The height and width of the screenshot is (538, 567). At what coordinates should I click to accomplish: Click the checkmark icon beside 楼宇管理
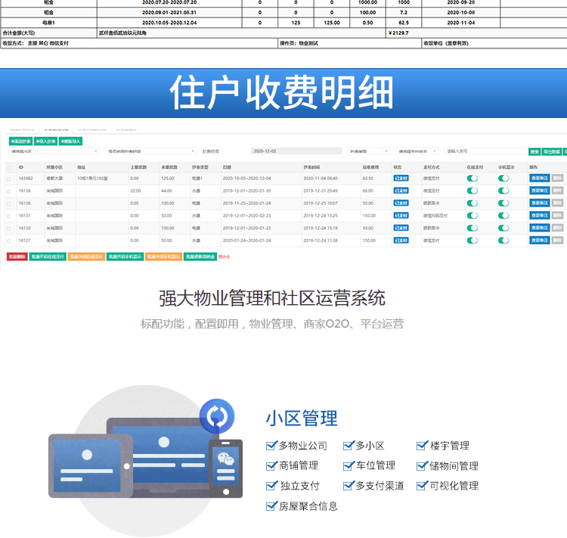tap(423, 446)
